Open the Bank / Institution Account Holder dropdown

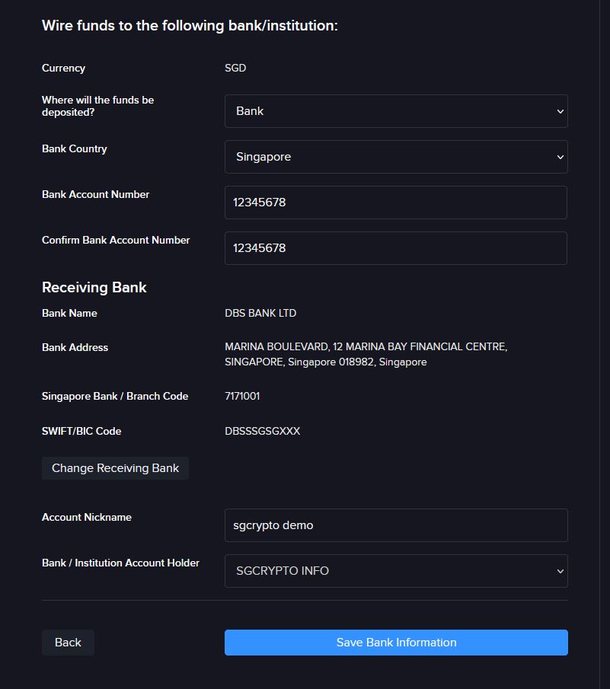396,571
